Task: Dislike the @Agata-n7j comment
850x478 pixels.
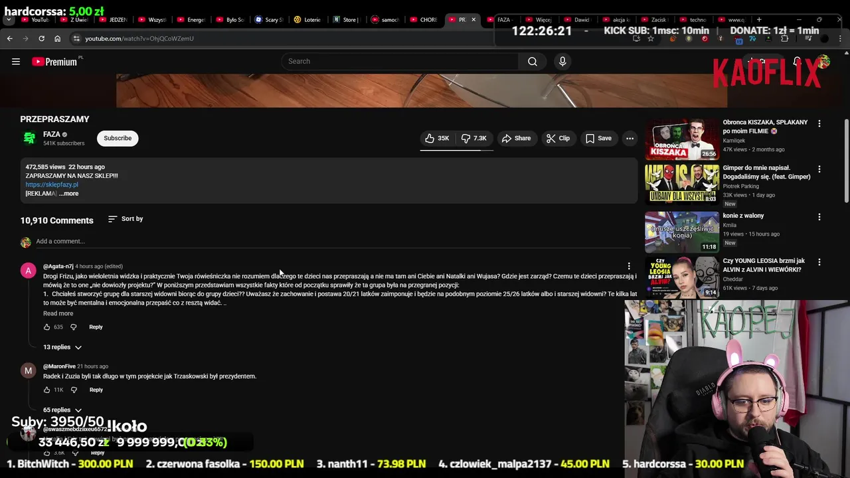Action: pos(74,327)
